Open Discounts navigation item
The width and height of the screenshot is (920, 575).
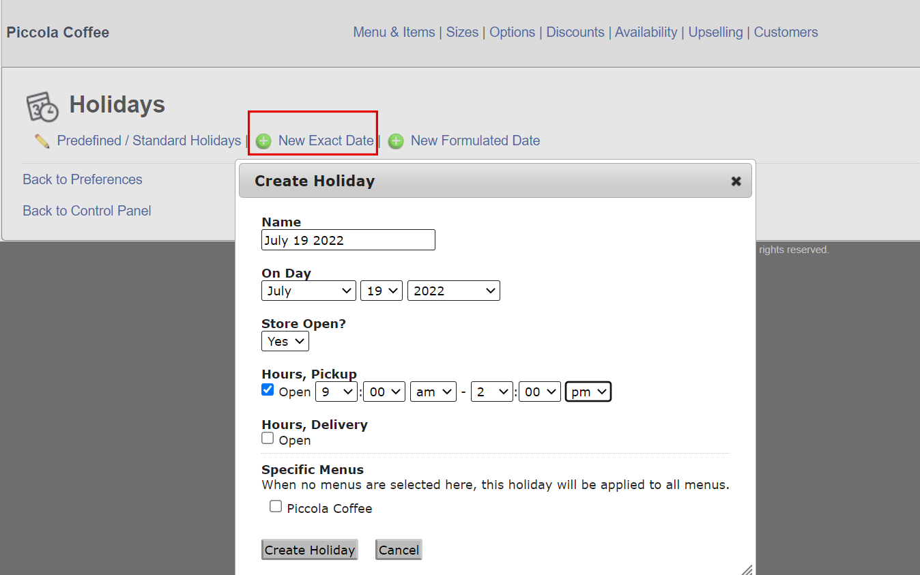575,32
